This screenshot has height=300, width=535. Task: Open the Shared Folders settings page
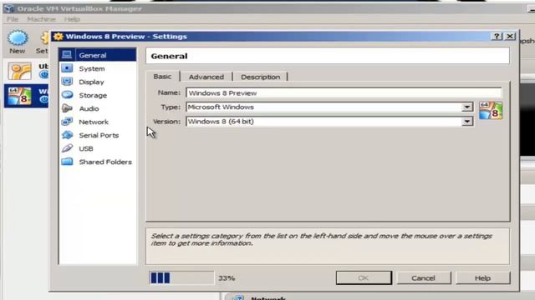[105, 162]
